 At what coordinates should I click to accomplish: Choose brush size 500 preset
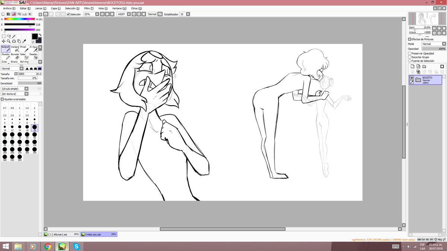(20, 158)
